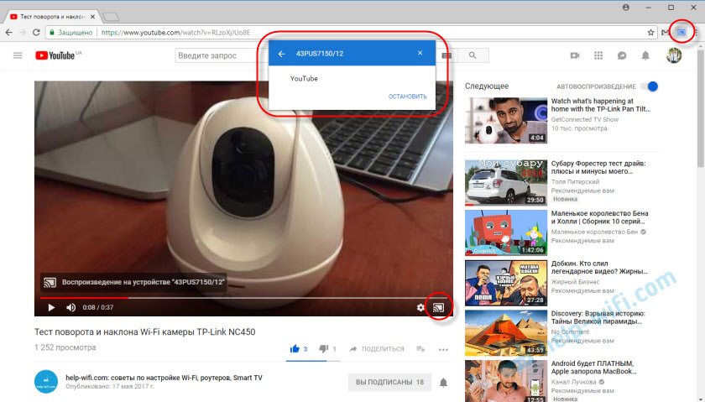Viewport: 705px width, 402px height.
Task: Click the 43PUS7150/12 device title
Action: pyautogui.click(x=319, y=54)
